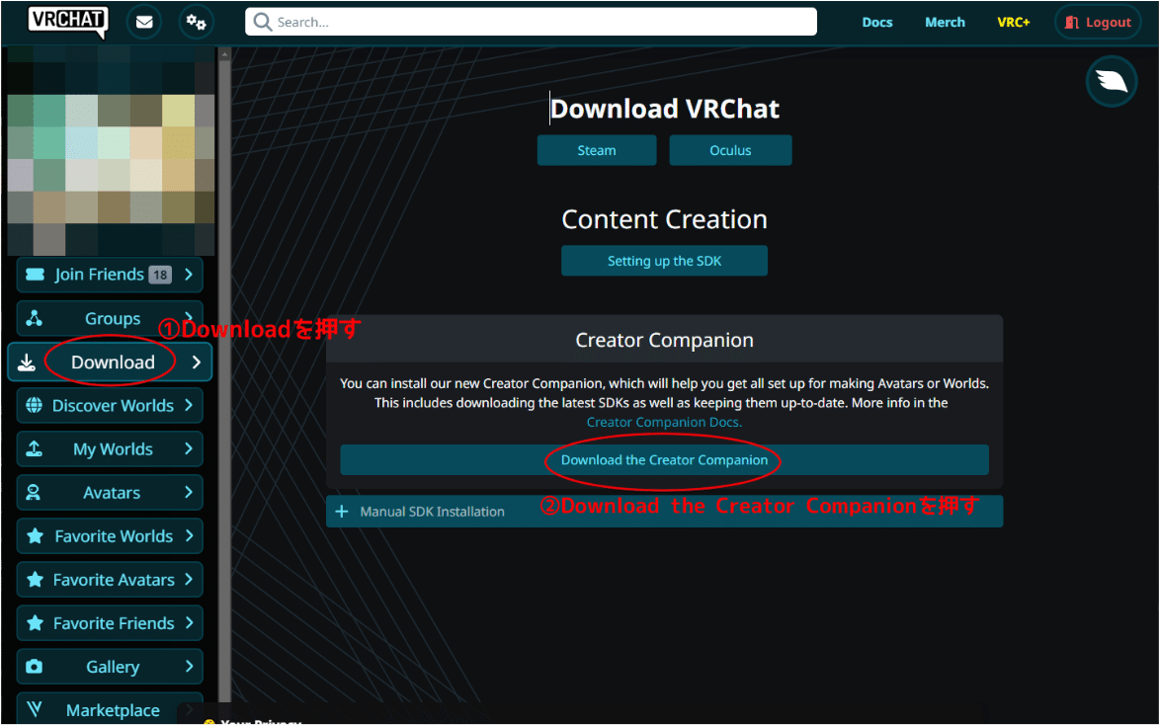Select Avatars in the sidebar
The width and height of the screenshot is (1159, 725).
click(110, 492)
